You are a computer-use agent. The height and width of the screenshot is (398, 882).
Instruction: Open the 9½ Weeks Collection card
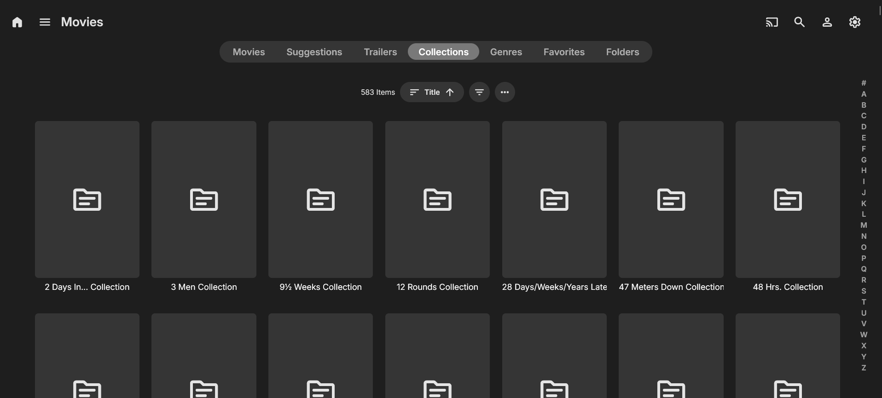(320, 199)
